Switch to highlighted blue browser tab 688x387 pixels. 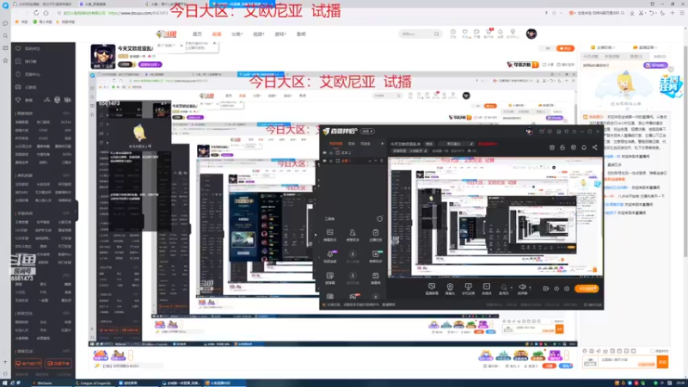242,4
